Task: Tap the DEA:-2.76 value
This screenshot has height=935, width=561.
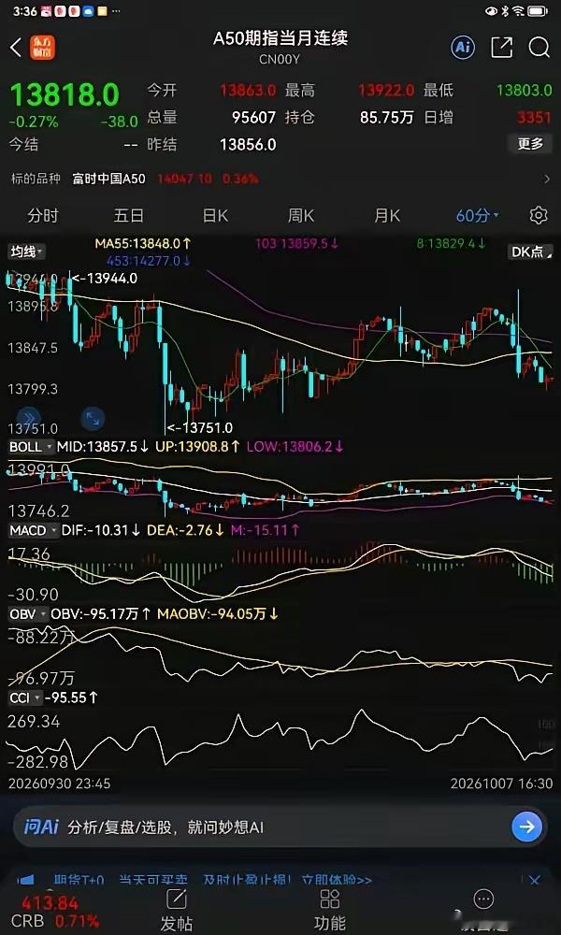Action: (185, 529)
